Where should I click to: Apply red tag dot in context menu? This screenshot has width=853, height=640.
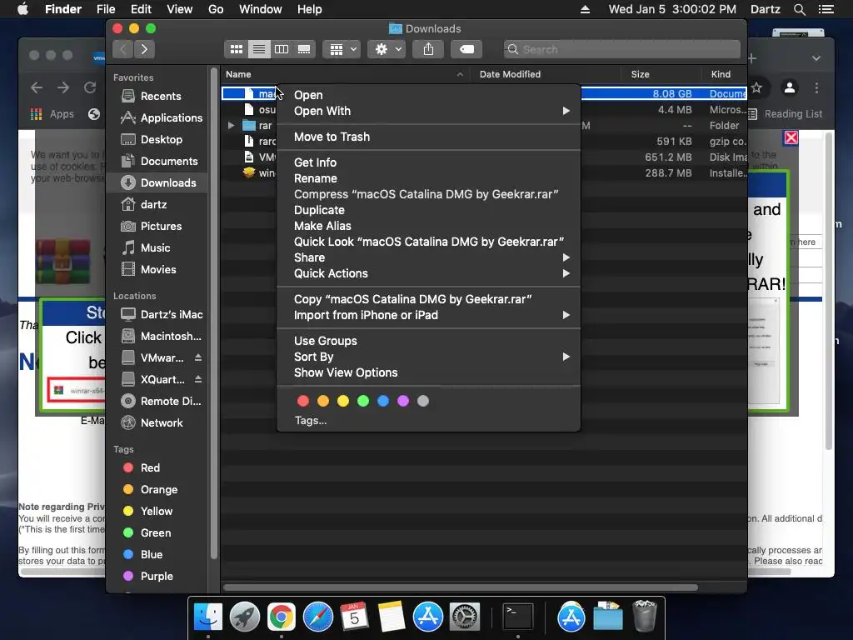point(303,401)
